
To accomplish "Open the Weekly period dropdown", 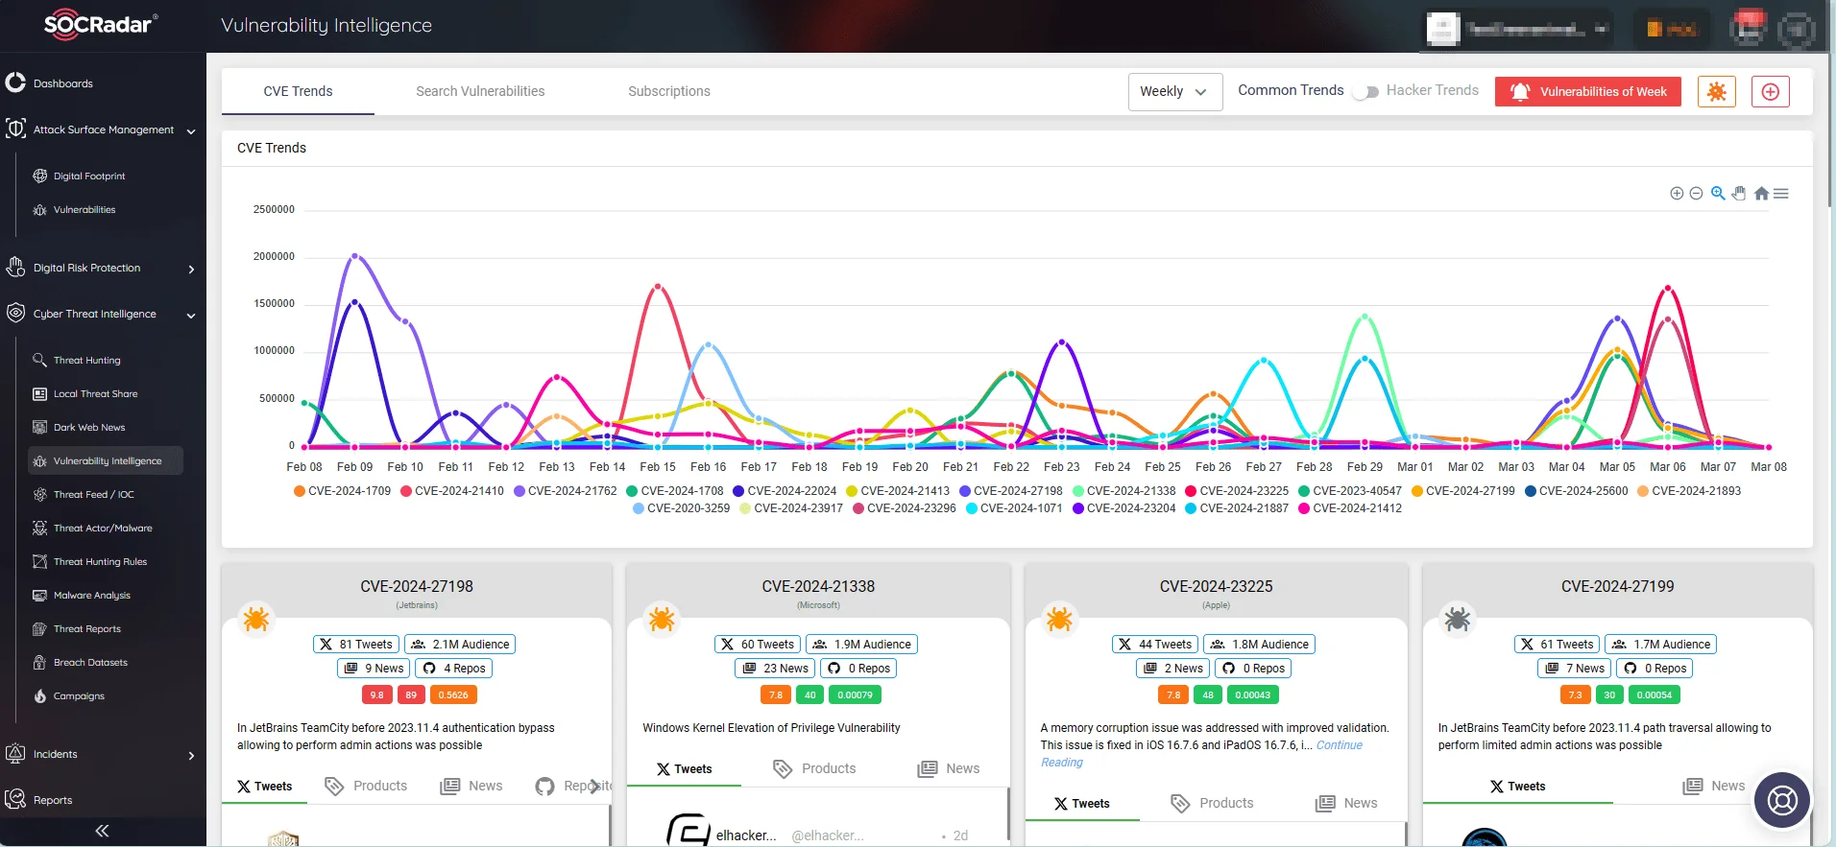I will [1175, 92].
